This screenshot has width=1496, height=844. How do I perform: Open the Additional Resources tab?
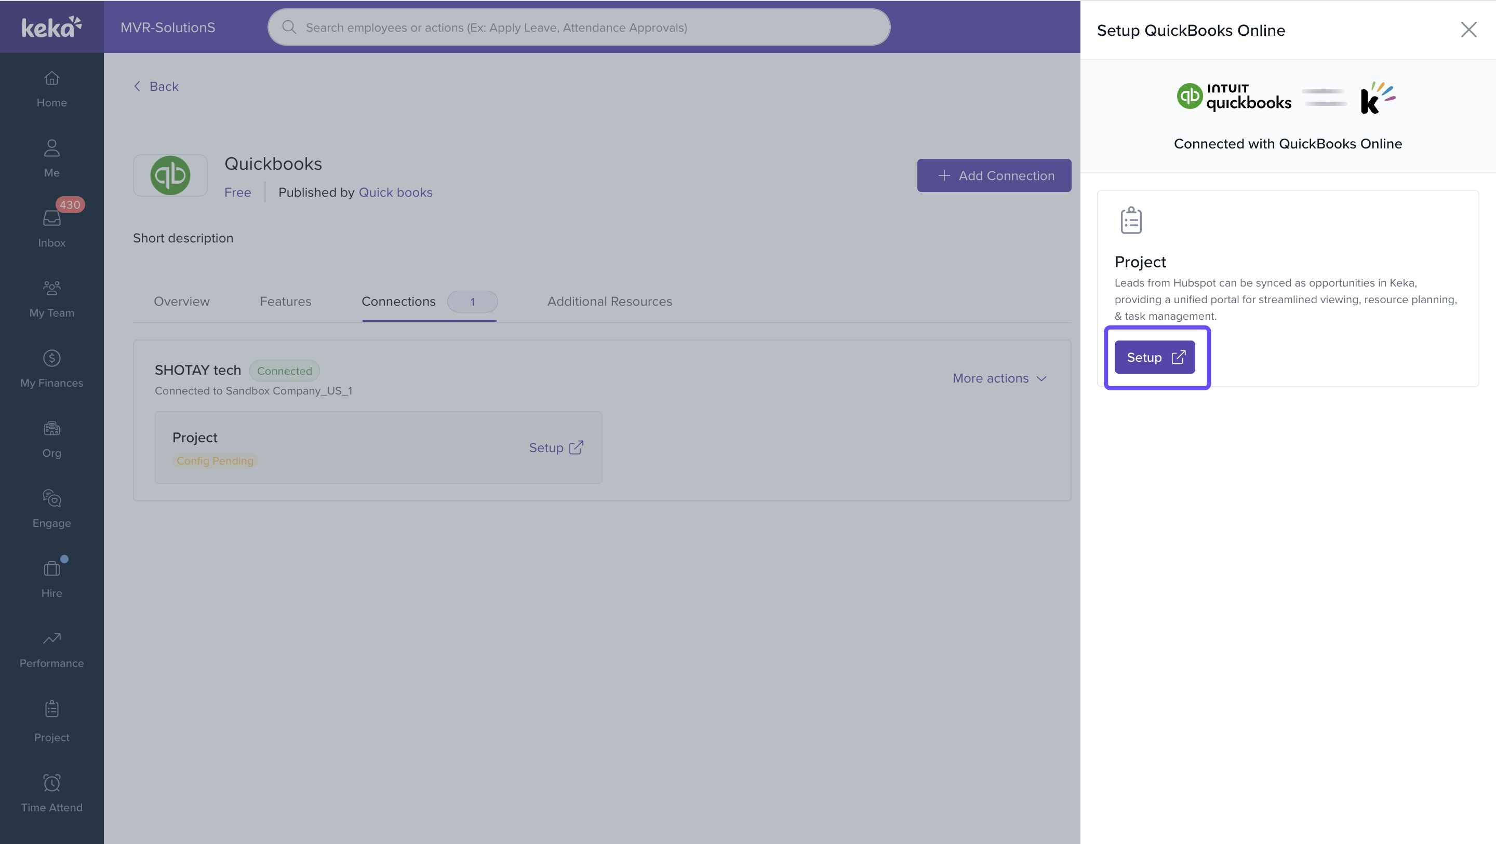pyautogui.click(x=609, y=301)
